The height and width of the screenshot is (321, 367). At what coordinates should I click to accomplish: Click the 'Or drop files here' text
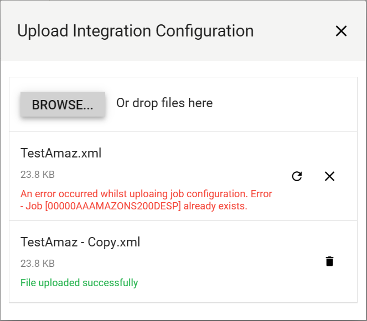pos(164,103)
